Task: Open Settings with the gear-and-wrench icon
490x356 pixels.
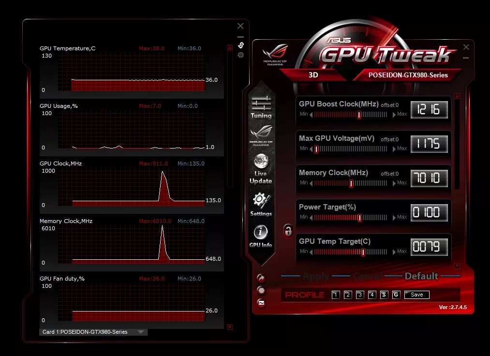Action: (x=261, y=205)
